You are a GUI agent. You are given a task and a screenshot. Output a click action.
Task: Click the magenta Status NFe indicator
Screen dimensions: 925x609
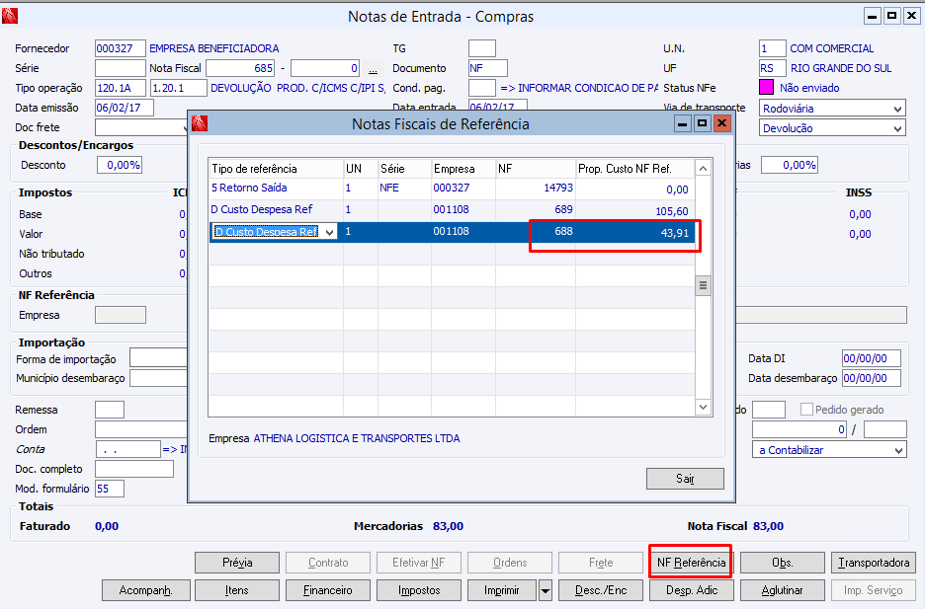tap(766, 87)
